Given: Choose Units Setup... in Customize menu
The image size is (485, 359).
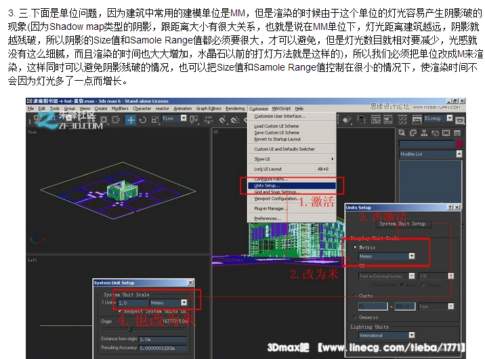Looking at the screenshot, I should click(292, 185).
